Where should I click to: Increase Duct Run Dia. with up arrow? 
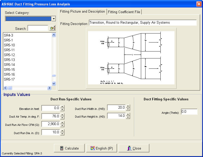[x=62, y=131]
